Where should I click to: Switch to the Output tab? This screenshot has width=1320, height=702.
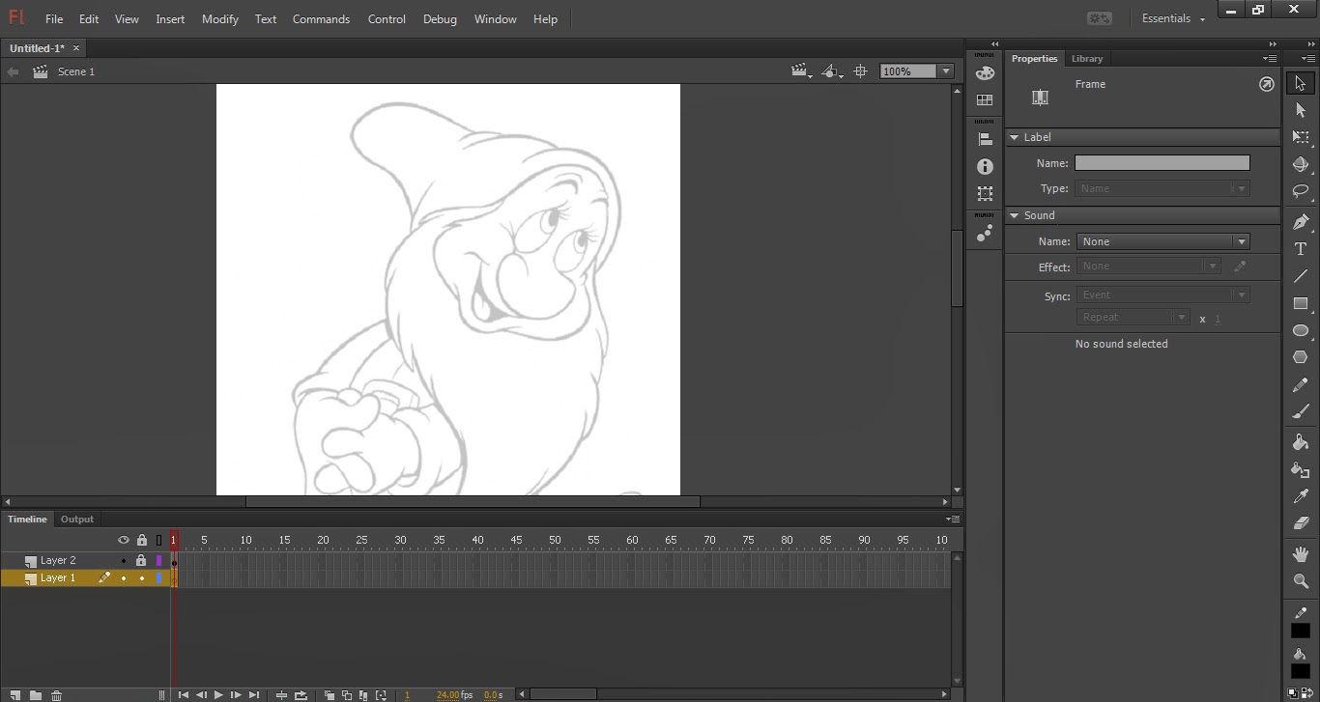click(77, 519)
